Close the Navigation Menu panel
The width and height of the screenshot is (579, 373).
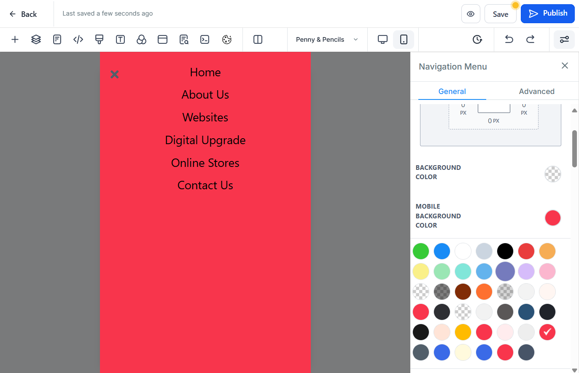(565, 65)
